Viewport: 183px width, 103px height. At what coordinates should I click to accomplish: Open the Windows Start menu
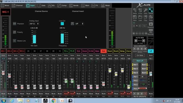tap(4, 100)
